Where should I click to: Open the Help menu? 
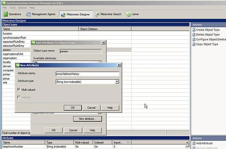pyautogui.click(x=32, y=8)
